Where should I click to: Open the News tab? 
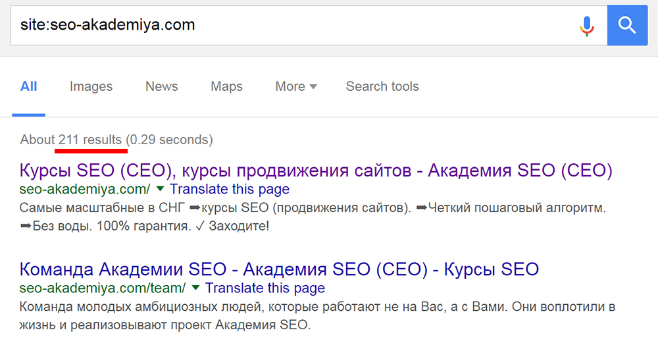162,86
